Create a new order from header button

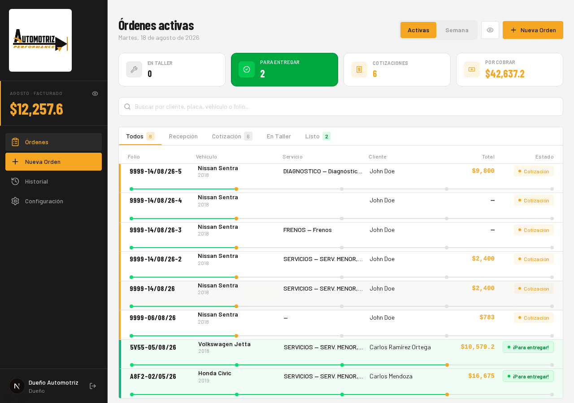(533, 30)
